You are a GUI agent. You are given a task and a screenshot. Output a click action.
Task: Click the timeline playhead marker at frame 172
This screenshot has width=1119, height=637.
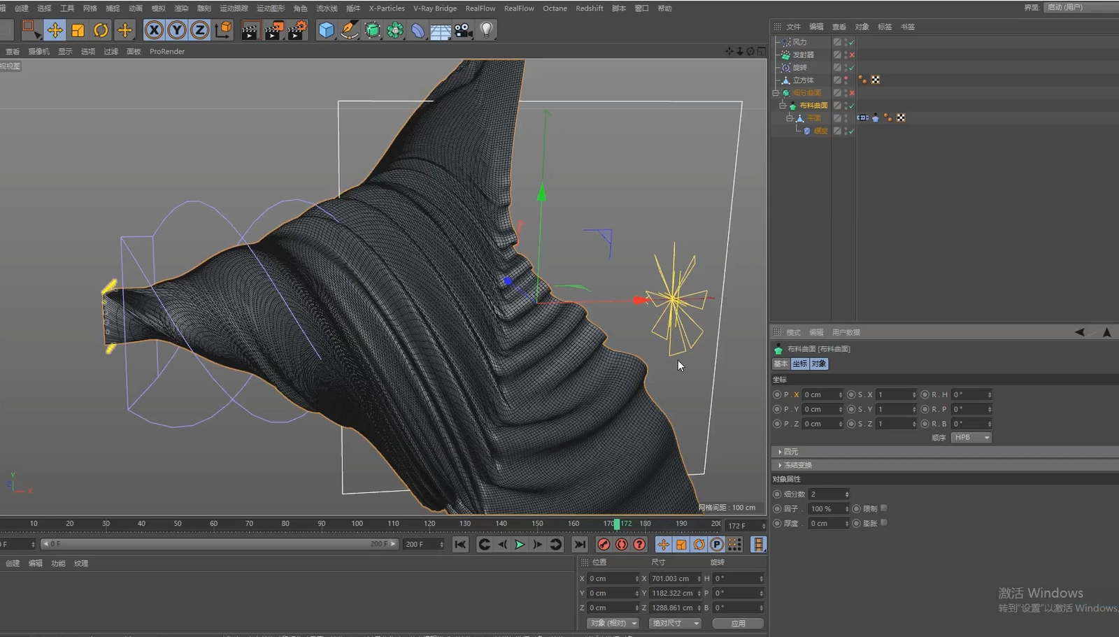[x=616, y=524]
